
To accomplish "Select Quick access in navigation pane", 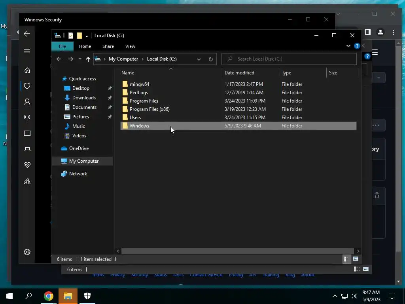I will [82, 79].
